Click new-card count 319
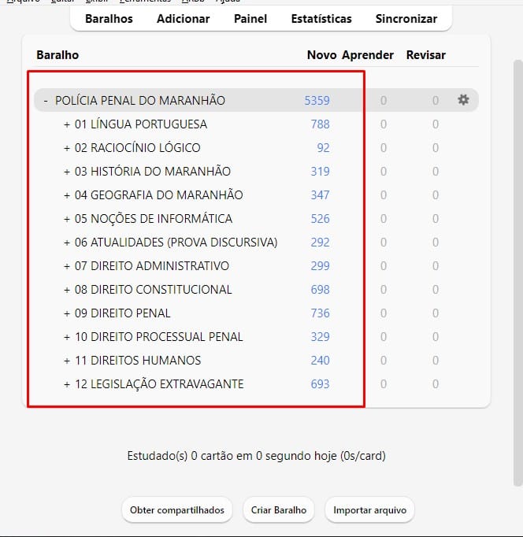This screenshot has width=523, height=537. tap(320, 172)
